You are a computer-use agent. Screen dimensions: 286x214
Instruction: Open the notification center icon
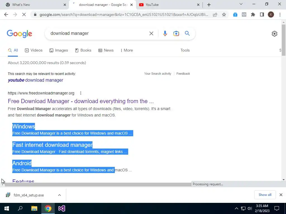tap(277, 208)
